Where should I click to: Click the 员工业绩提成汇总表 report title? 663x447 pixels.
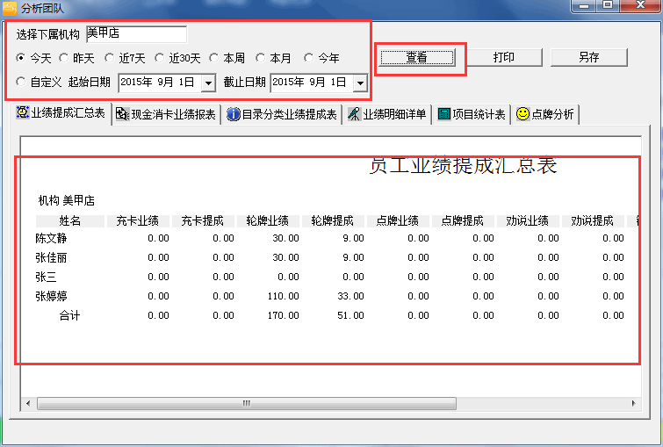463,165
